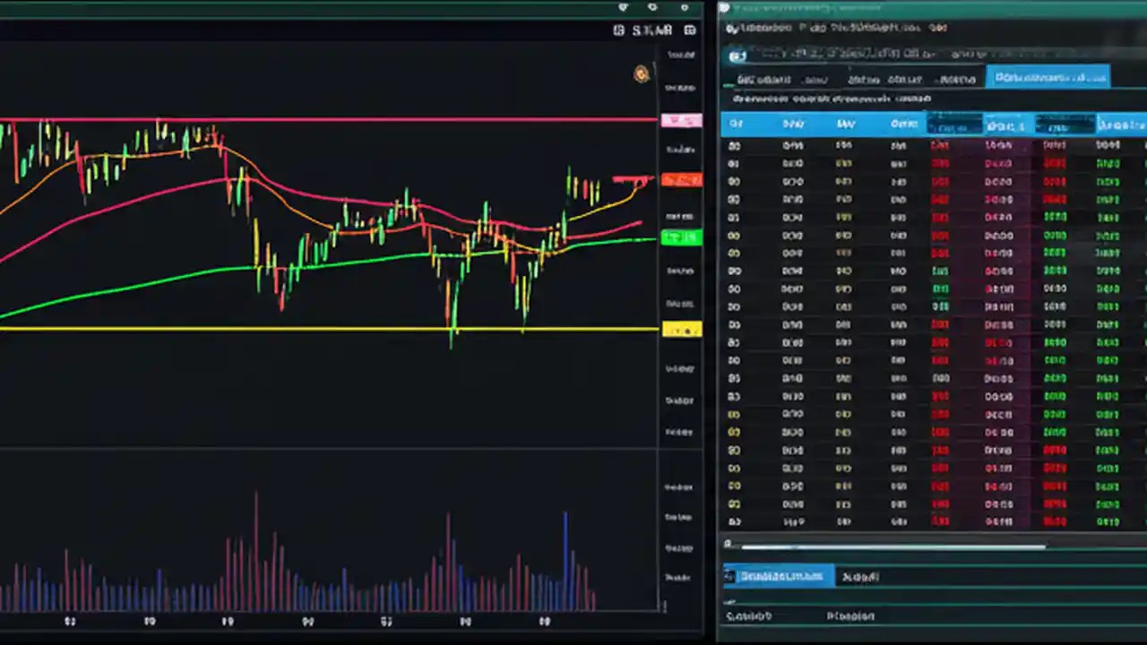The height and width of the screenshot is (645, 1147).
Task: Click the bottom-left label in the status bar
Action: (751, 616)
